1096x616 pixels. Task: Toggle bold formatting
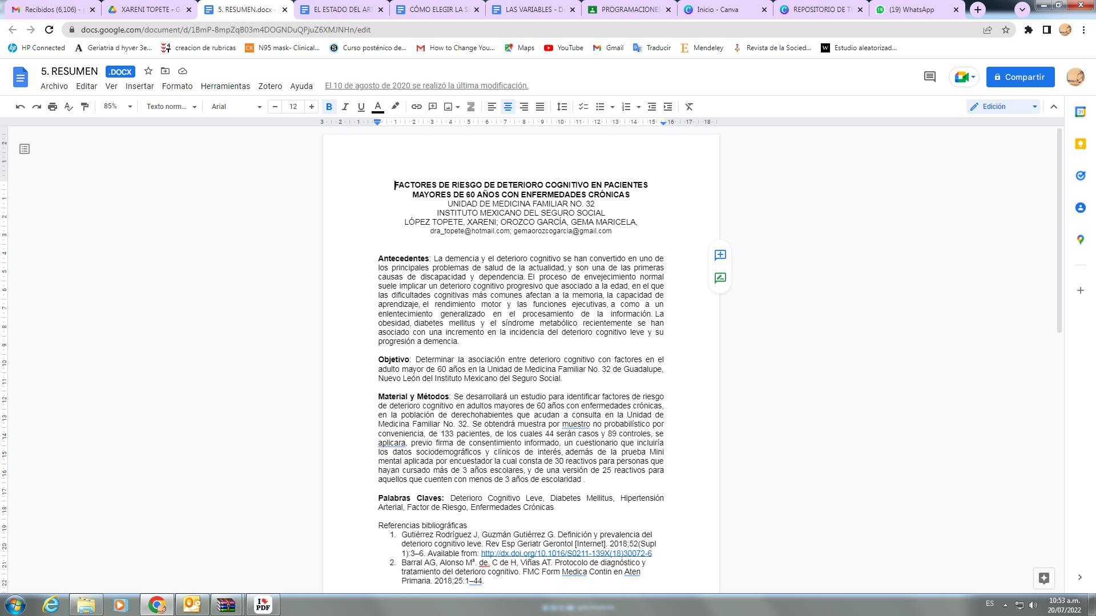pos(329,107)
